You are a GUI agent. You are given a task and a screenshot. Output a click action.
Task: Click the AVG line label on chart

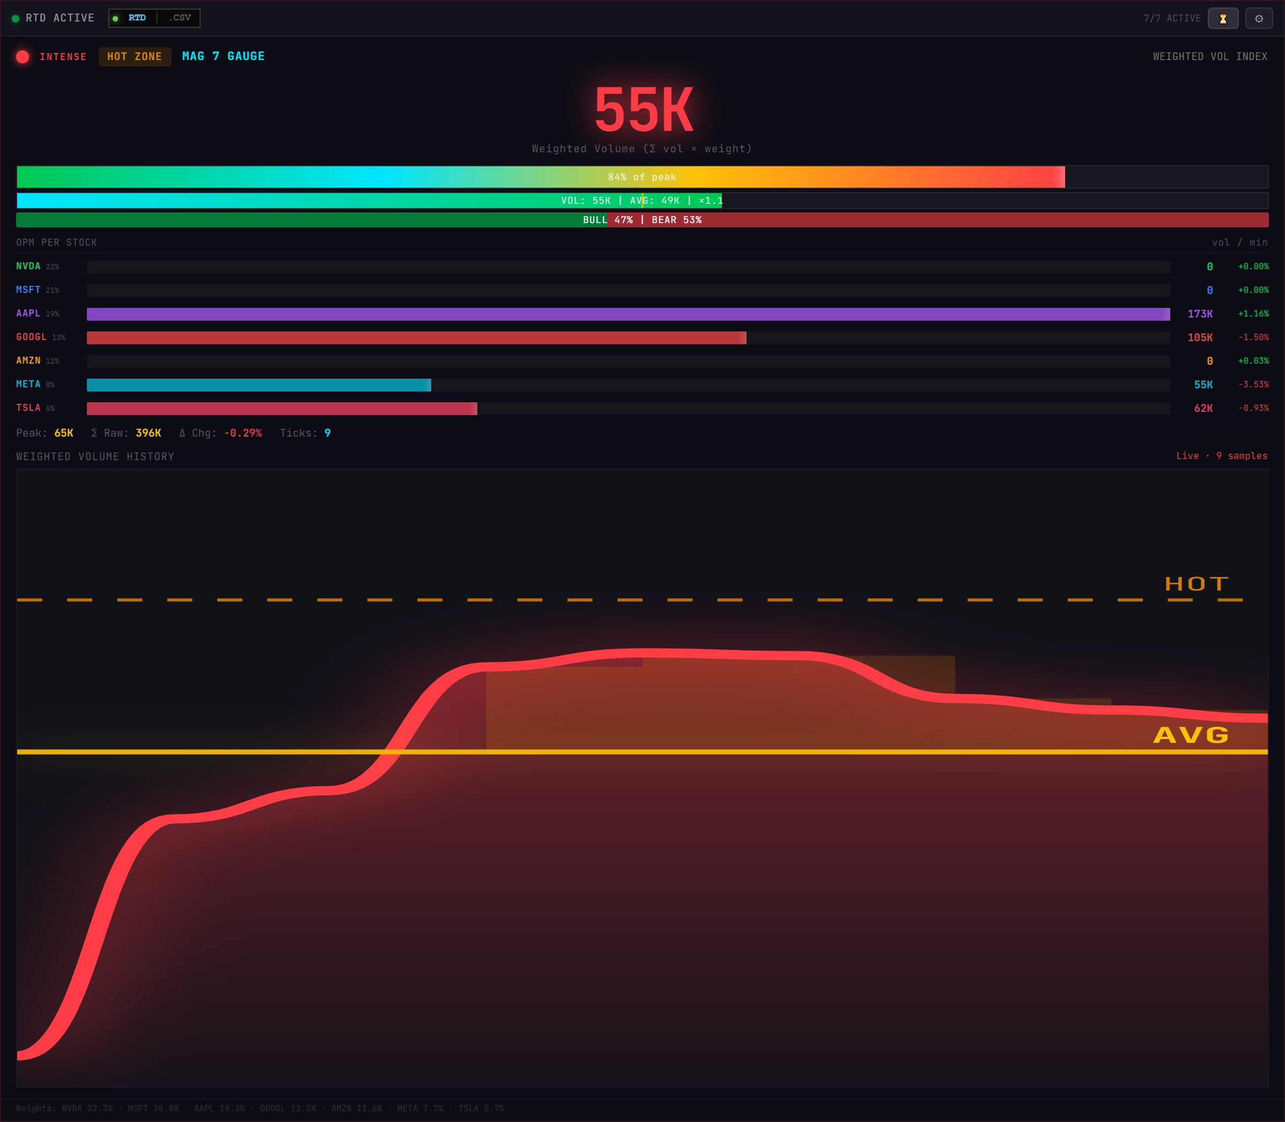pyautogui.click(x=1191, y=734)
